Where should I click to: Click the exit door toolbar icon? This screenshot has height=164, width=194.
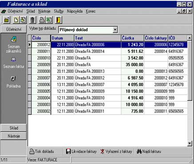coord(59,20)
